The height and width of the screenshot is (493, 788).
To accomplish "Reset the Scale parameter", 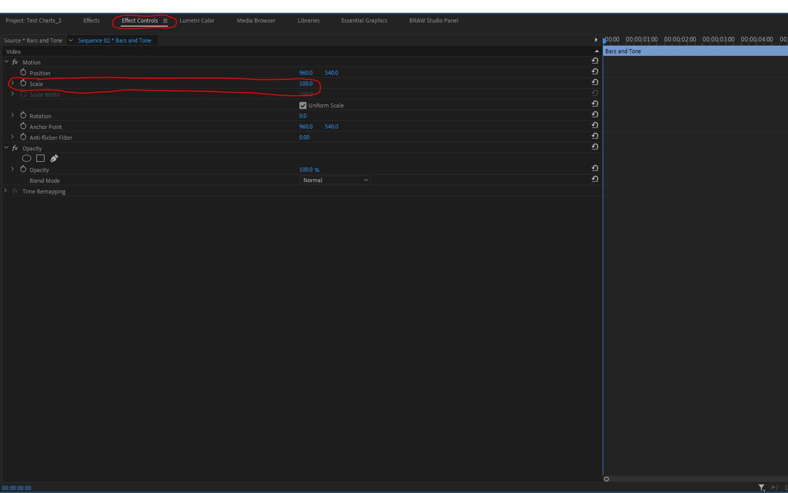I will [x=595, y=82].
